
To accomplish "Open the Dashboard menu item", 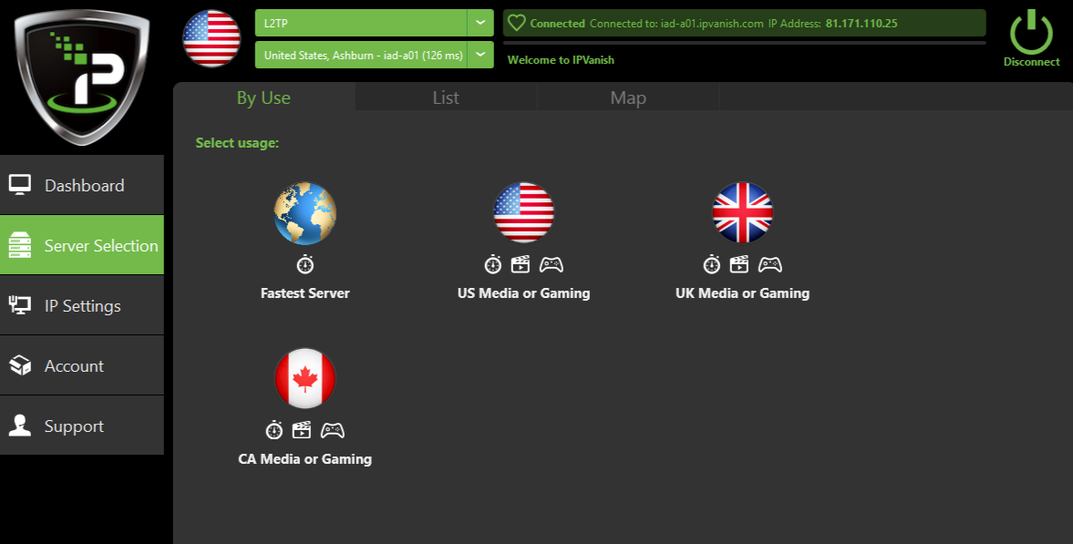I will 82,185.
